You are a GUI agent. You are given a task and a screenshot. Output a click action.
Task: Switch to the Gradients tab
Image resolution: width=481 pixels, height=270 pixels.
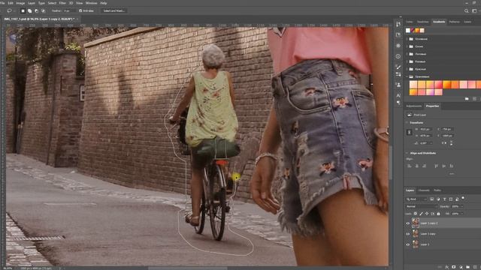tap(439, 22)
